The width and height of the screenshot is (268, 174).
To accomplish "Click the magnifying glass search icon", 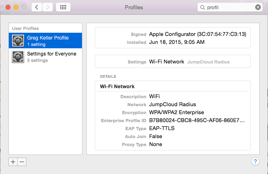I will 202,7.
